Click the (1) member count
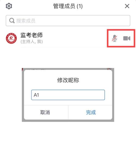The width and height of the screenshot is (136, 159). point(80,6)
